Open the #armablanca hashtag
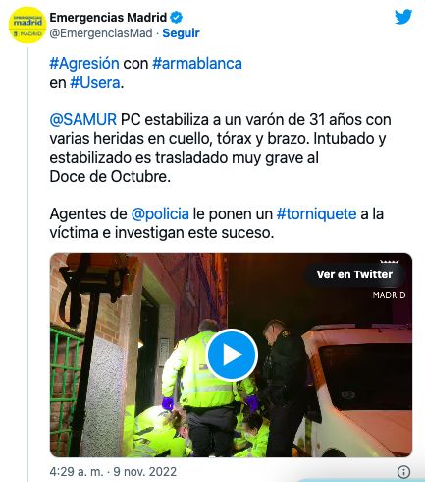This screenshot has height=482, width=425. click(x=197, y=63)
